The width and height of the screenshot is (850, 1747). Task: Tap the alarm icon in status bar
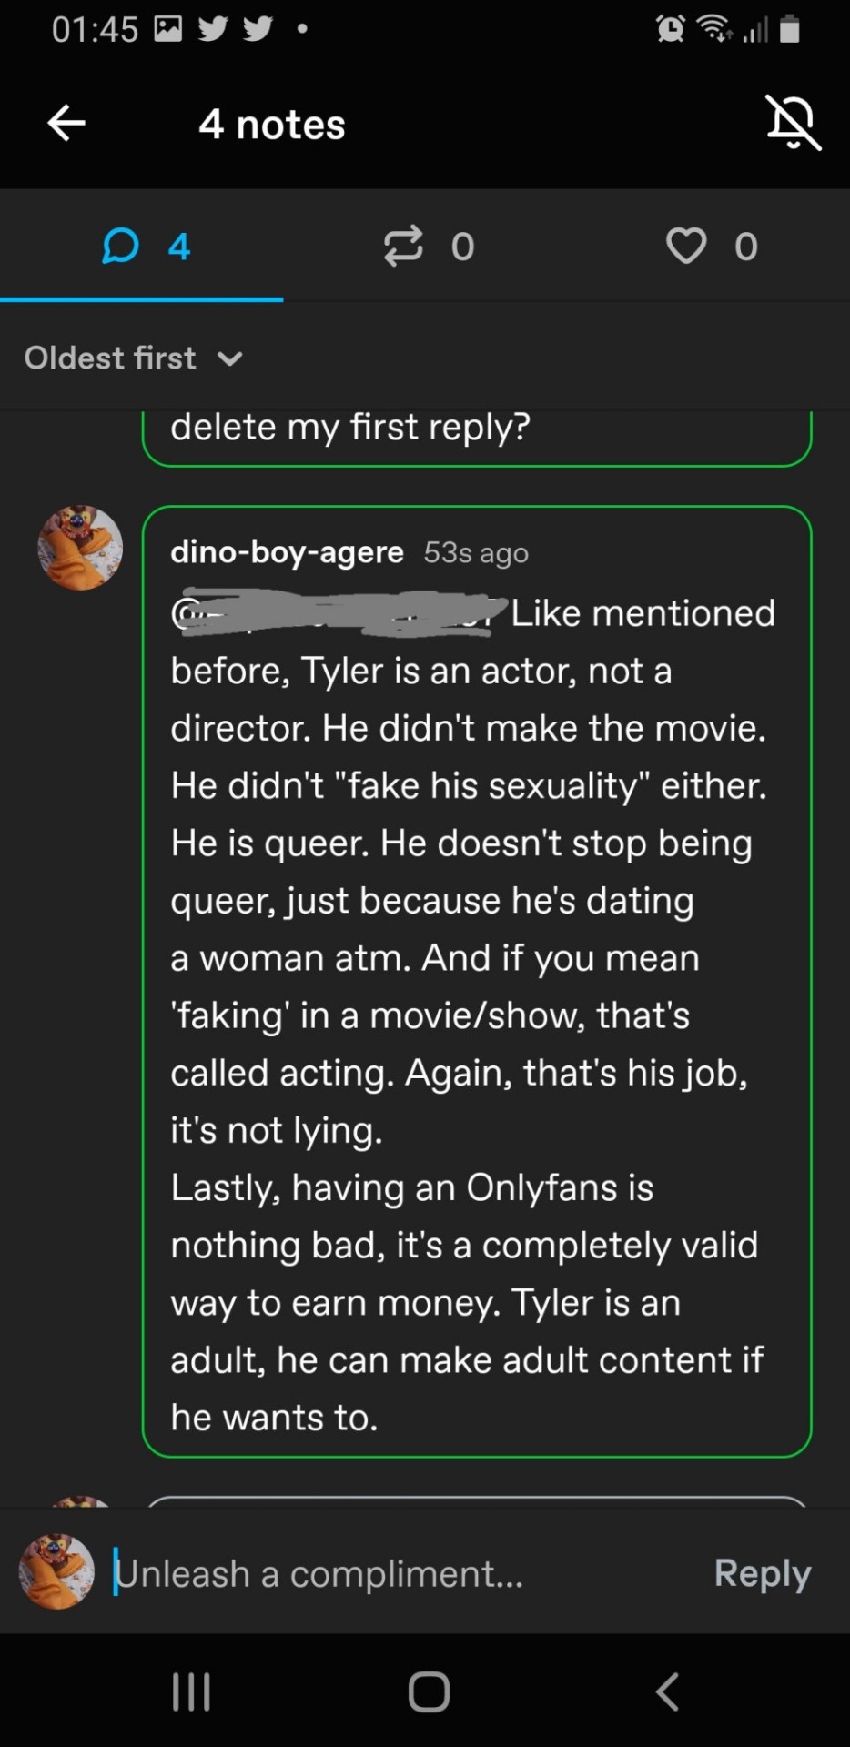point(671,29)
